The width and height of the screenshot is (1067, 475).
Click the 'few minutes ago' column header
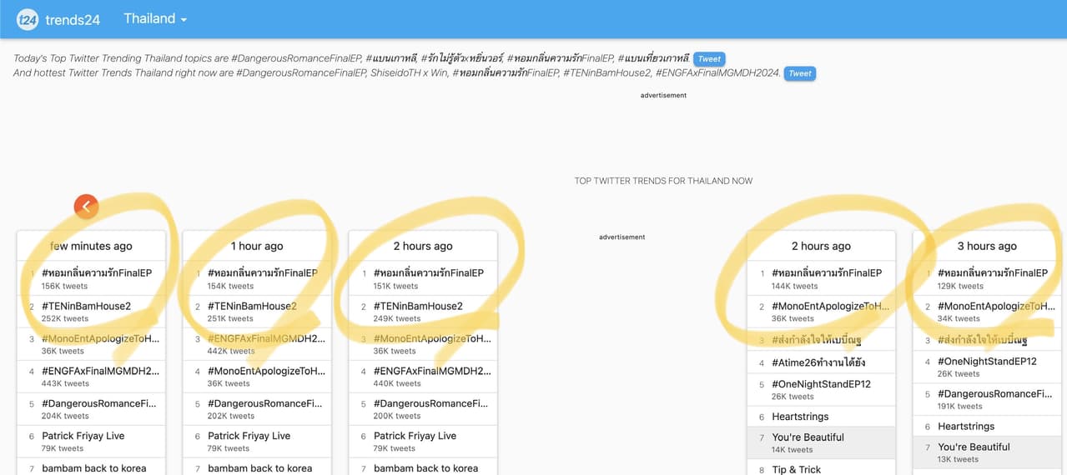tap(91, 246)
